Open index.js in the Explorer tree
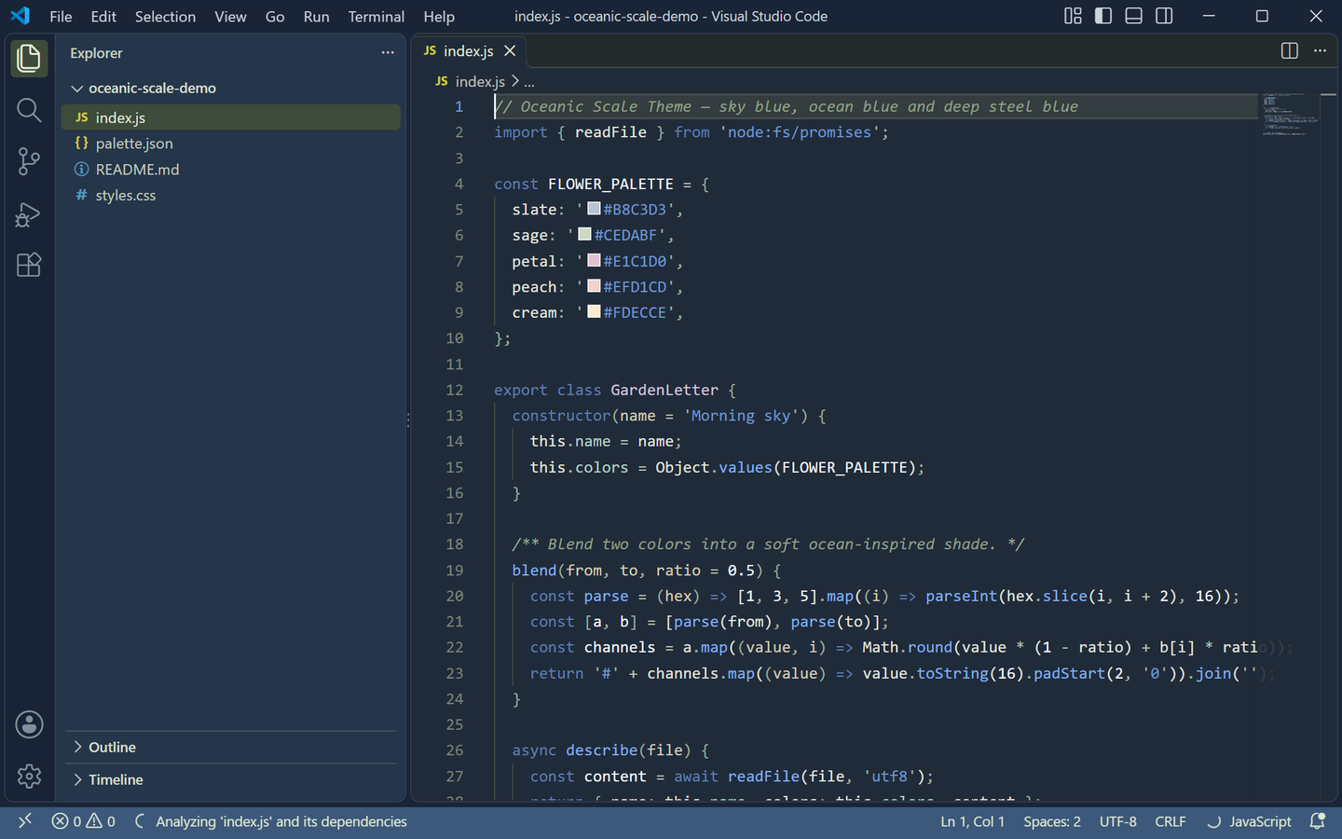 point(231,117)
